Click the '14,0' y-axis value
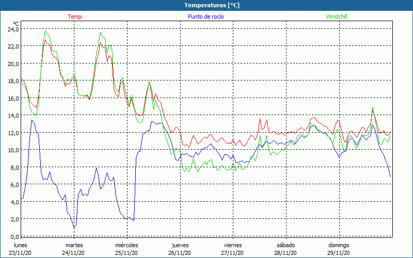 point(13,115)
